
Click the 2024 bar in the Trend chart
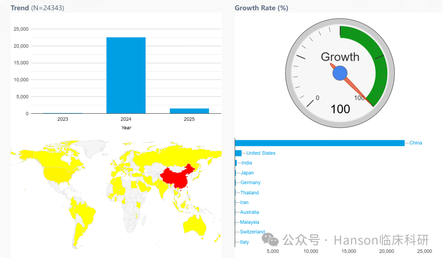pyautogui.click(x=126, y=75)
